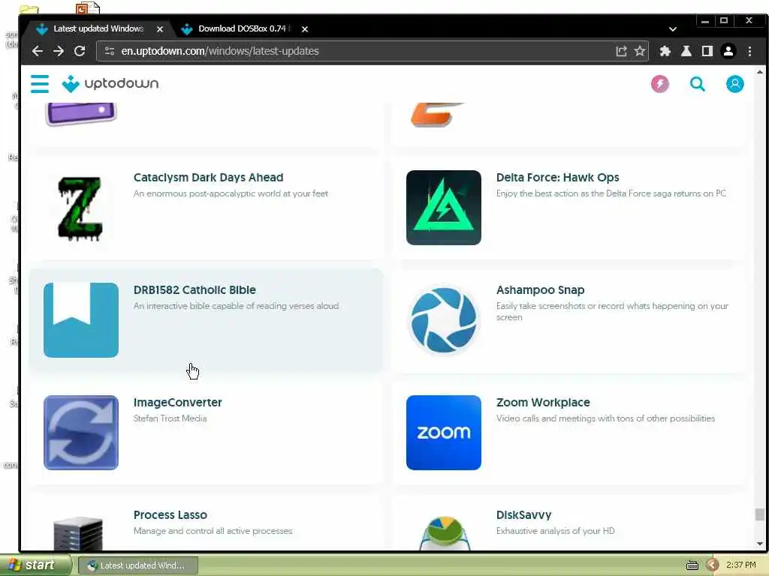The height and width of the screenshot is (576, 769).
Task: Open the Uptodown search magnifier
Action: click(x=698, y=84)
